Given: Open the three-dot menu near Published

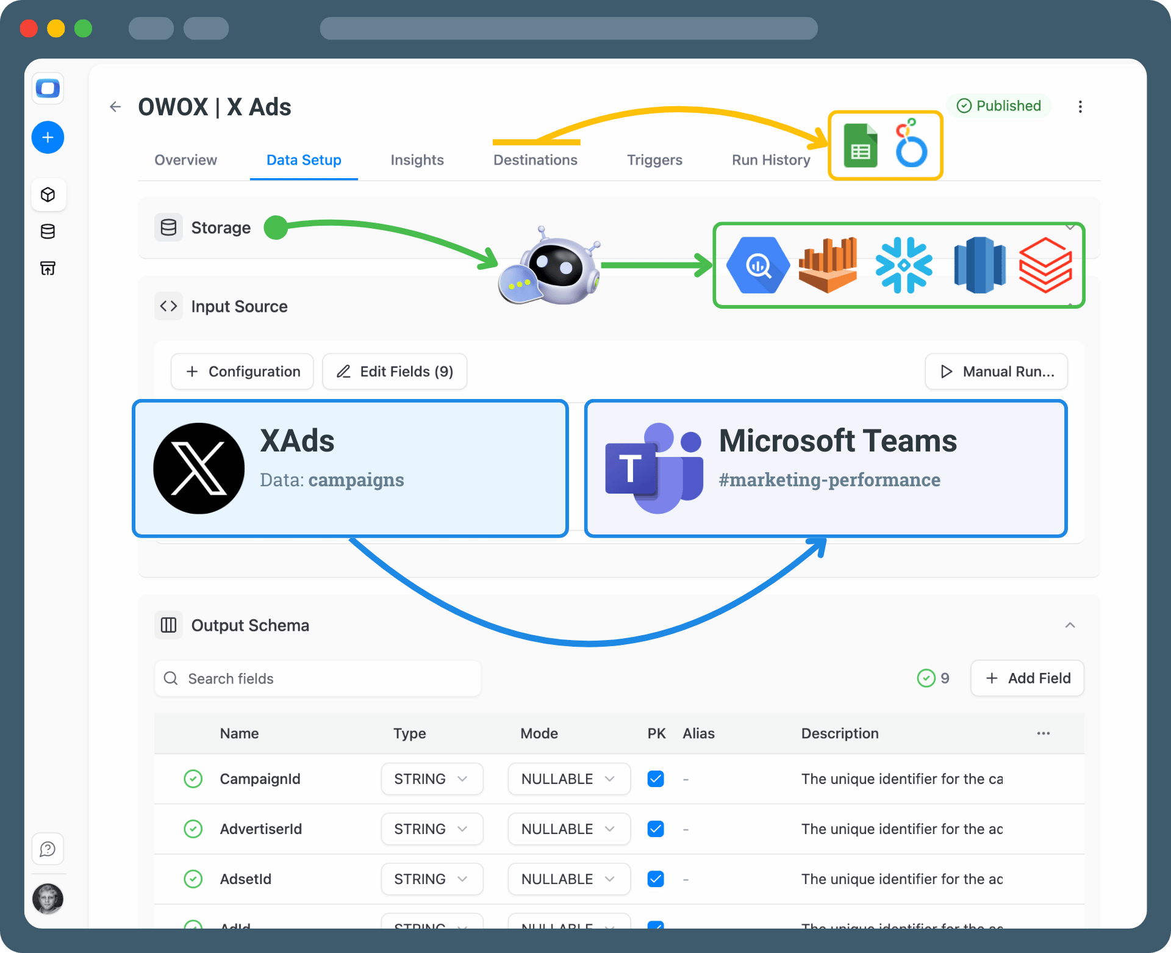Looking at the screenshot, I should pos(1080,107).
